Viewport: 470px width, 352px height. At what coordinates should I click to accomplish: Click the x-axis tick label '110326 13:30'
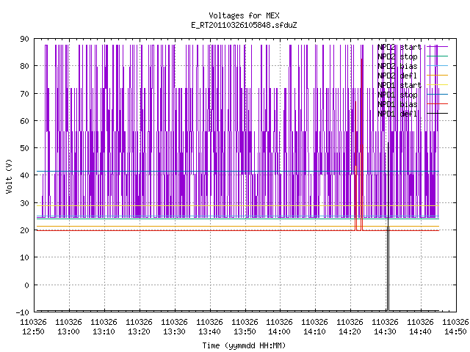click(x=174, y=327)
